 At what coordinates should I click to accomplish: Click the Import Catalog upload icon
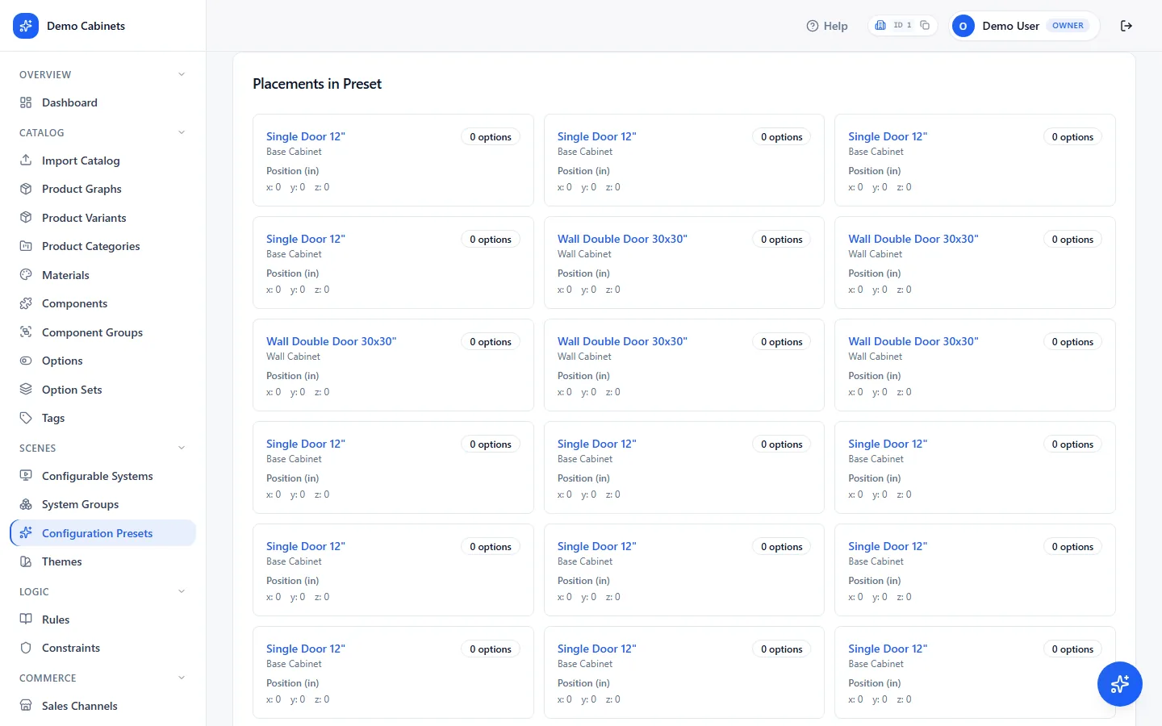26,160
